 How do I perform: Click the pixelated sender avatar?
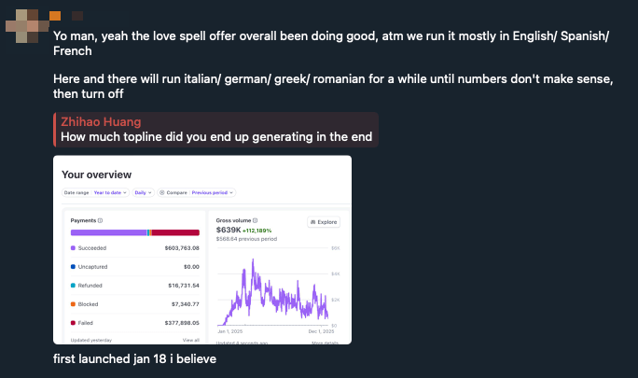(27, 26)
